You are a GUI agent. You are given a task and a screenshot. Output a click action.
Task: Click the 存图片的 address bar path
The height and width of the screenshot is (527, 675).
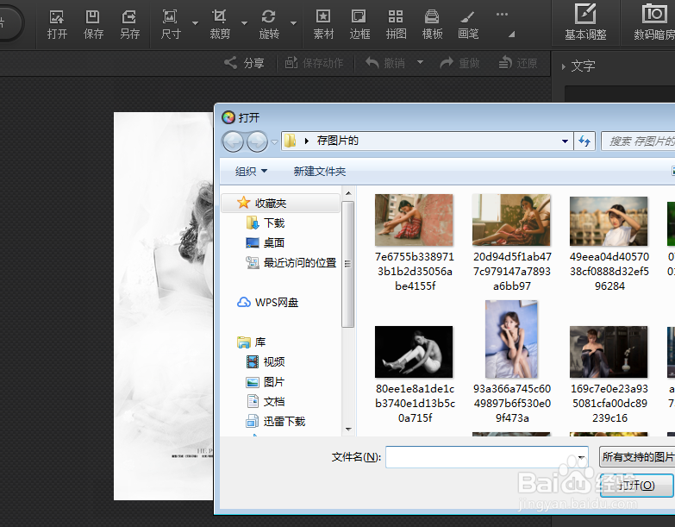pyautogui.click(x=338, y=141)
